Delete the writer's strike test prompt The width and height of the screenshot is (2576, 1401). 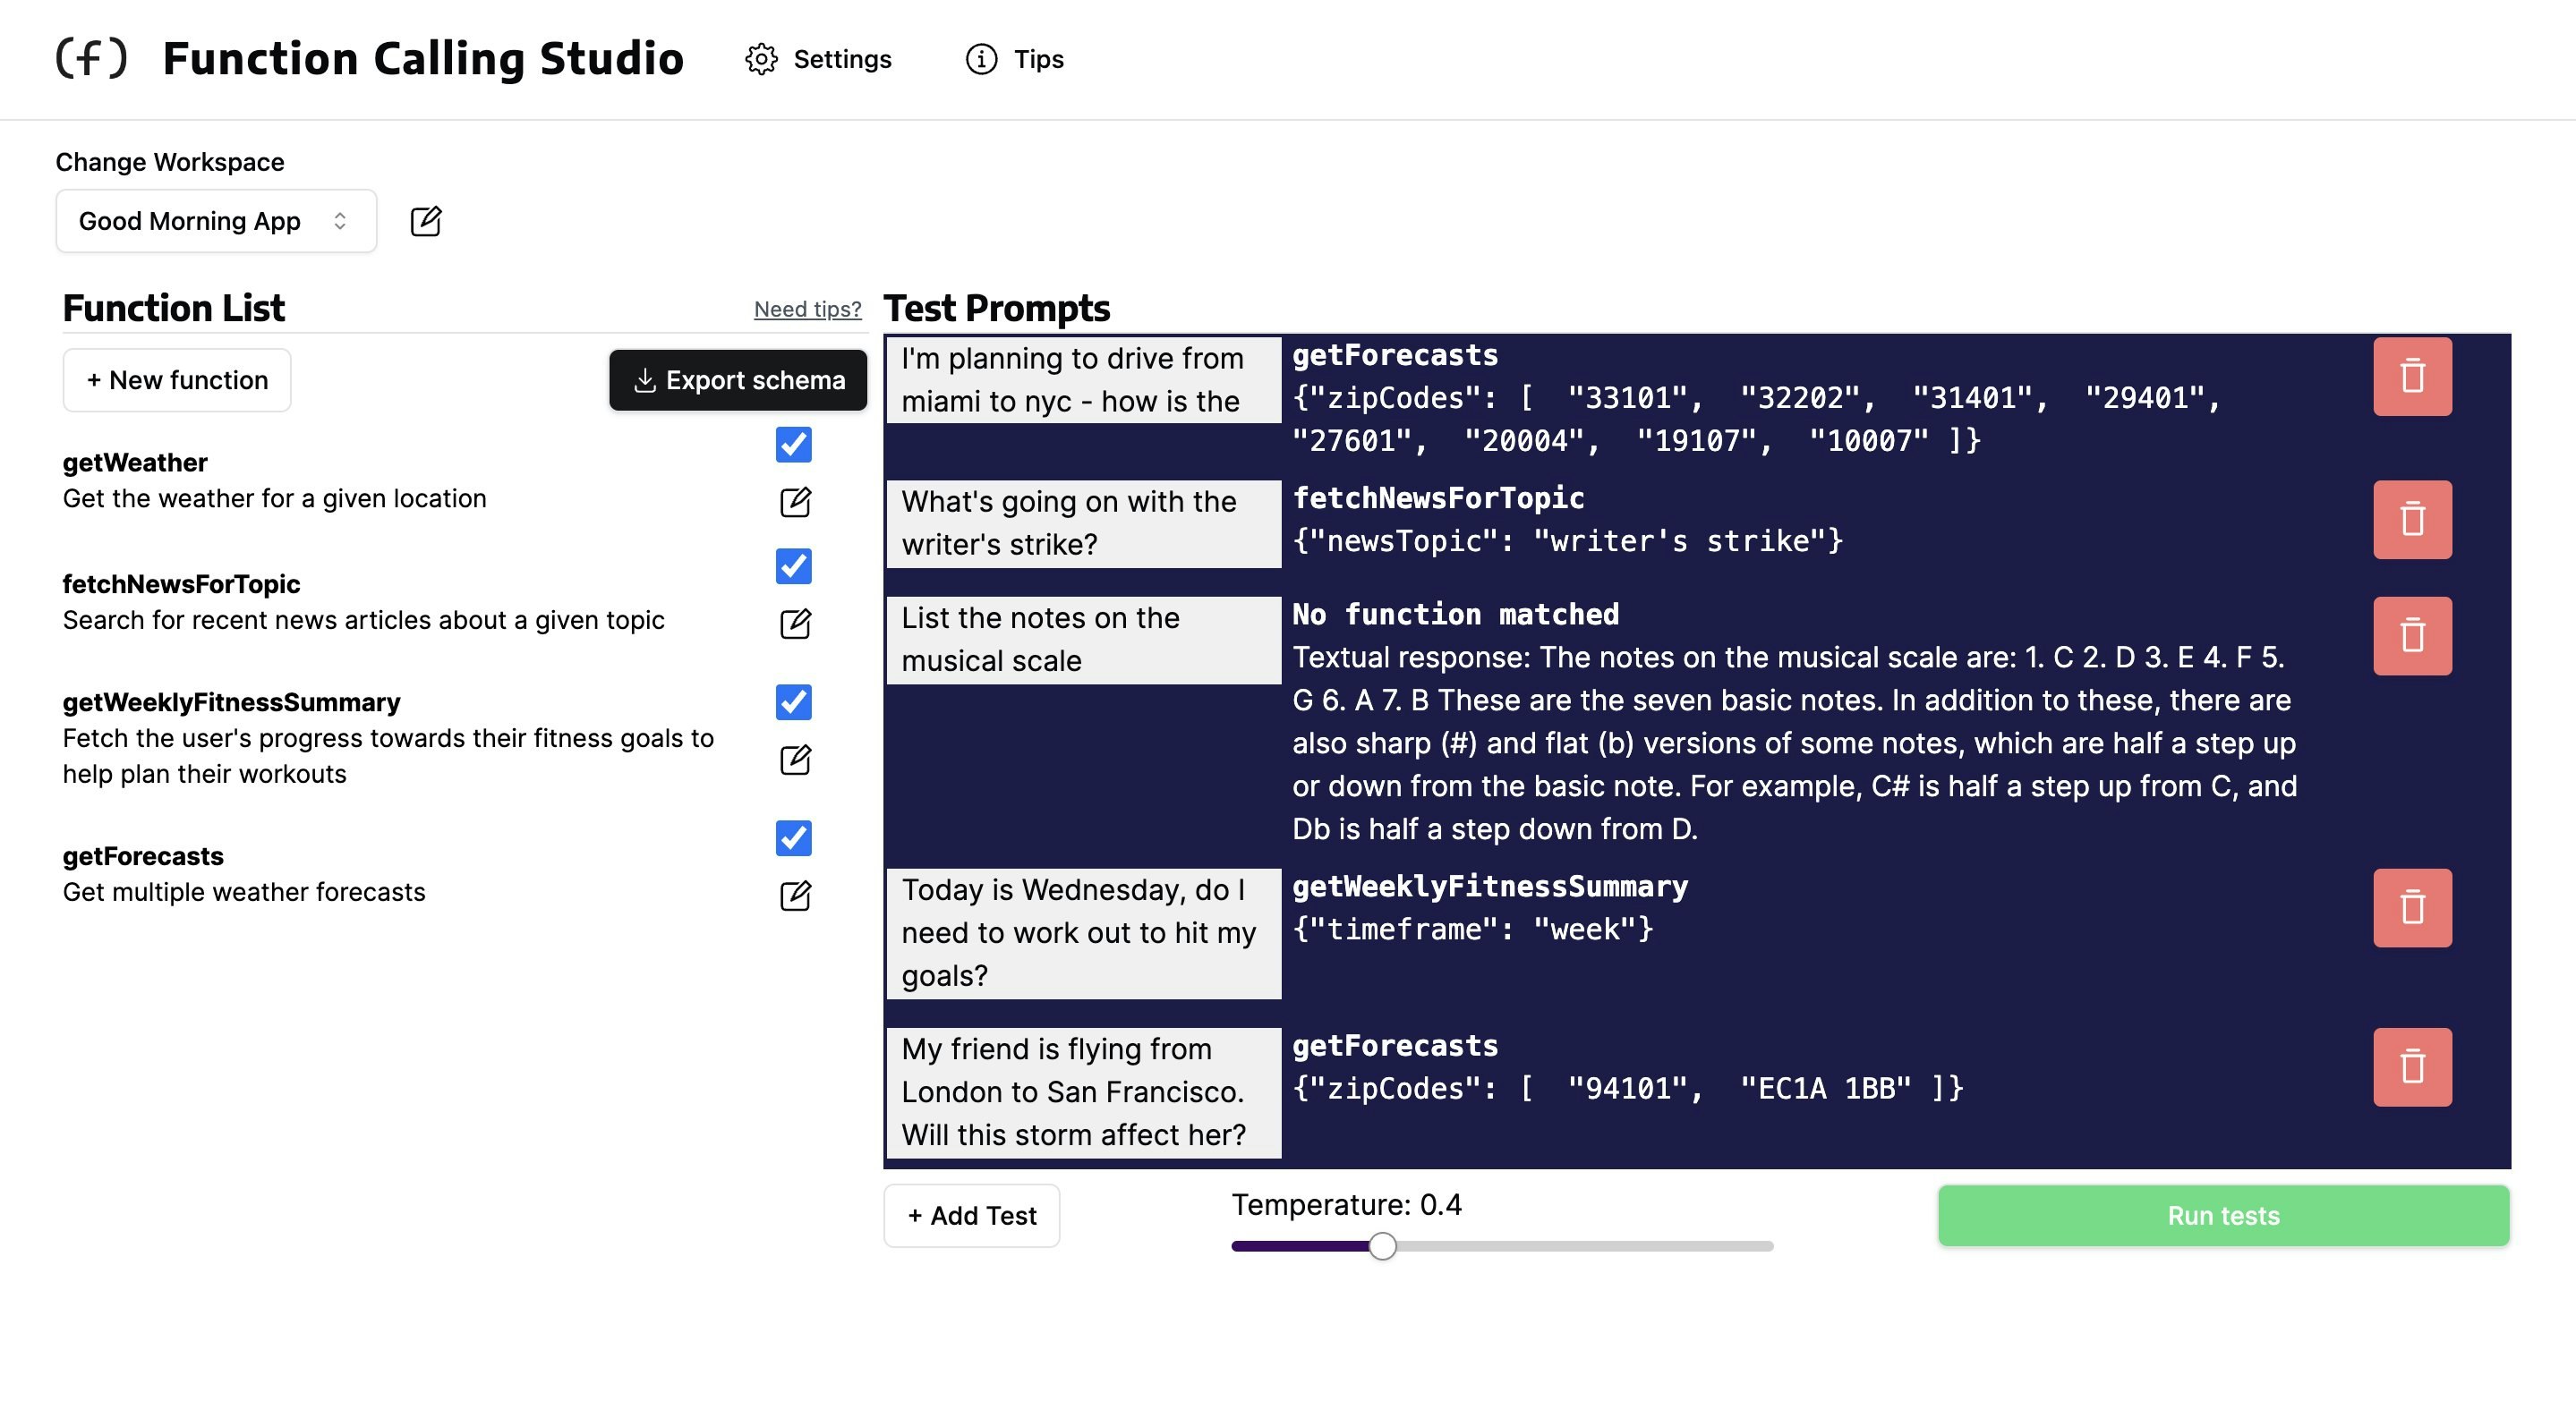(2411, 520)
